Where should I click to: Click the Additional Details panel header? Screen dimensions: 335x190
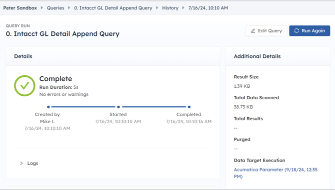point(278,56)
